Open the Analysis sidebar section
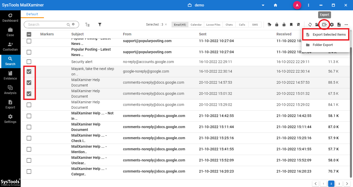 pyautogui.click(x=10, y=90)
